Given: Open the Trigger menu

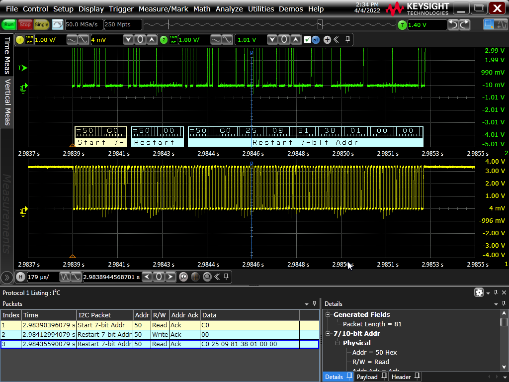Looking at the screenshot, I should [121, 9].
